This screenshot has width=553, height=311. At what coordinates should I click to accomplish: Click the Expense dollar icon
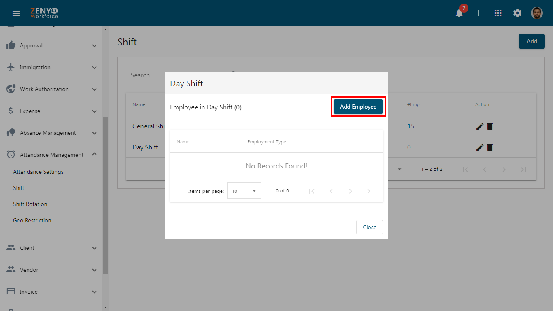tap(11, 111)
